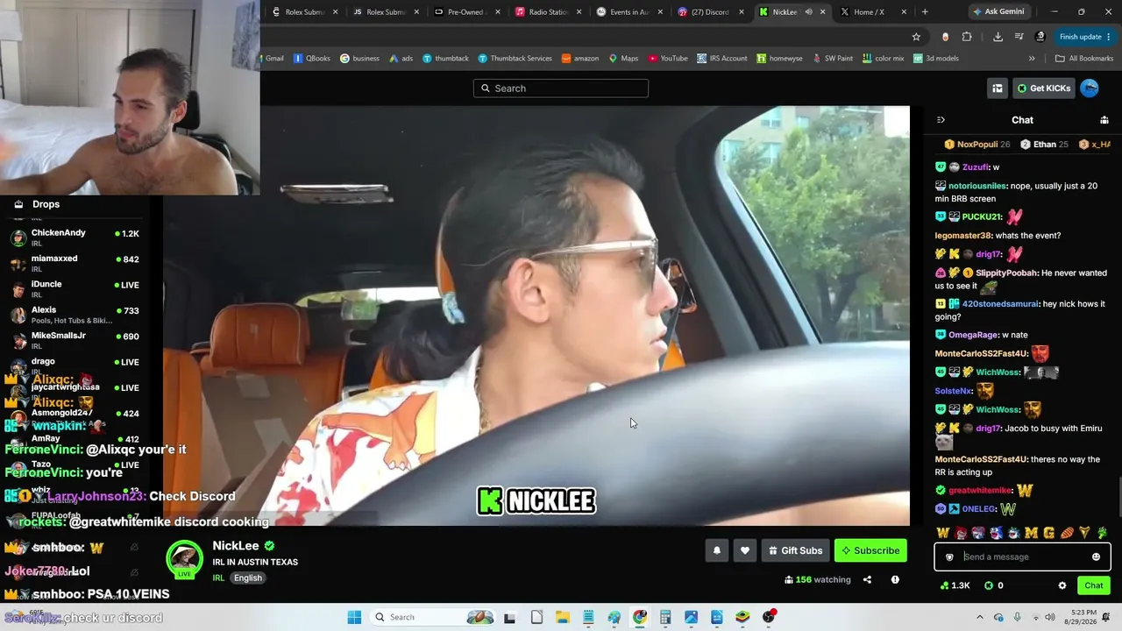Open the All Bookmarks folder
Viewport: 1122px width, 631px height.
point(1084,59)
